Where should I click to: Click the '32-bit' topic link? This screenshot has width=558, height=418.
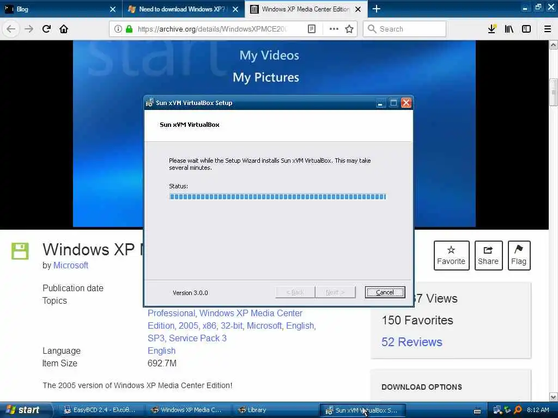pyautogui.click(x=232, y=325)
